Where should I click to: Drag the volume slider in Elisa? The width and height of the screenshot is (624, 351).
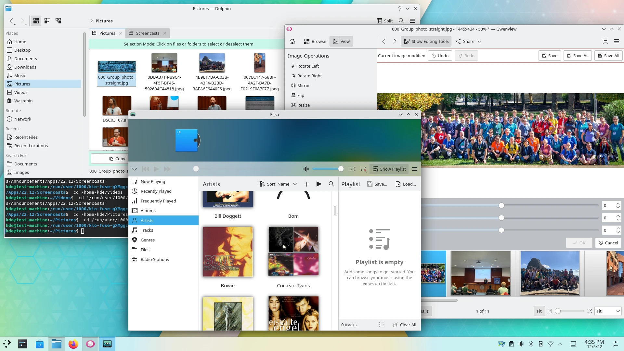(341, 168)
